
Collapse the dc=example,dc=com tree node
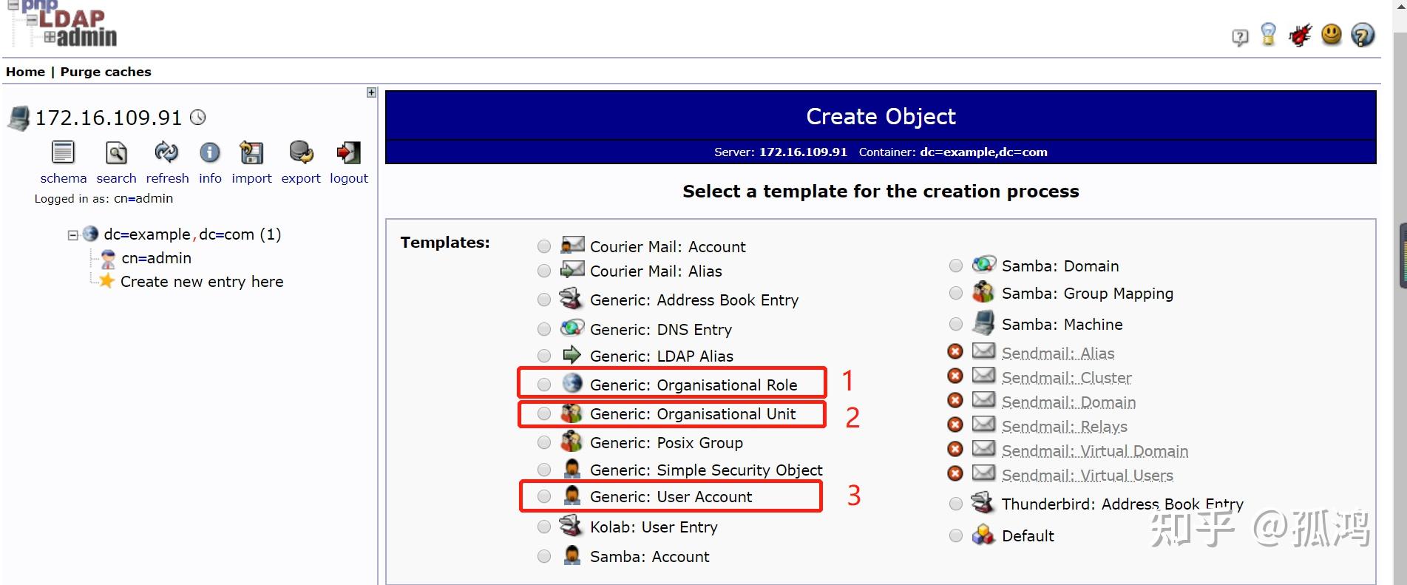tap(73, 235)
